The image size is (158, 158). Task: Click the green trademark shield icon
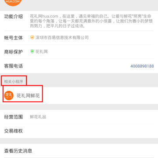pyautogui.click(x=32, y=52)
